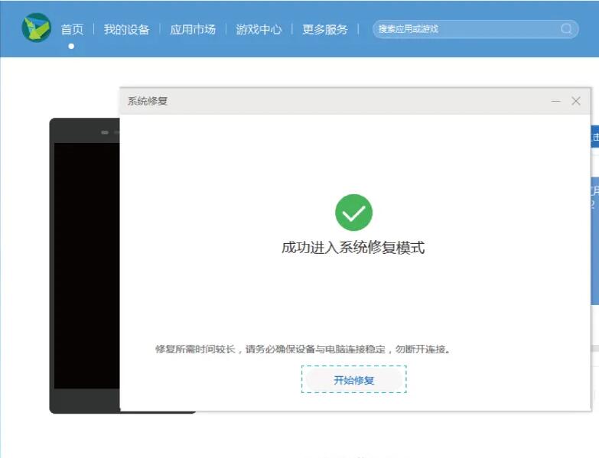Click the white dot indicator under 首页
Image resolution: width=599 pixels, height=458 pixels.
pos(71,46)
